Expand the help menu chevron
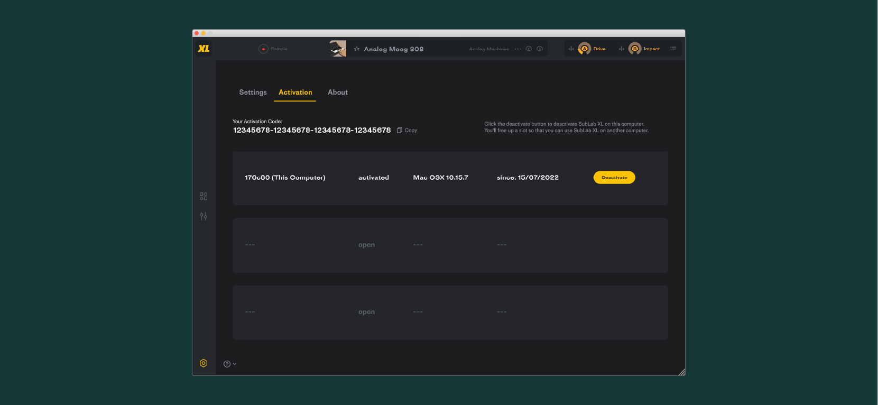The width and height of the screenshot is (878, 405). (x=235, y=364)
